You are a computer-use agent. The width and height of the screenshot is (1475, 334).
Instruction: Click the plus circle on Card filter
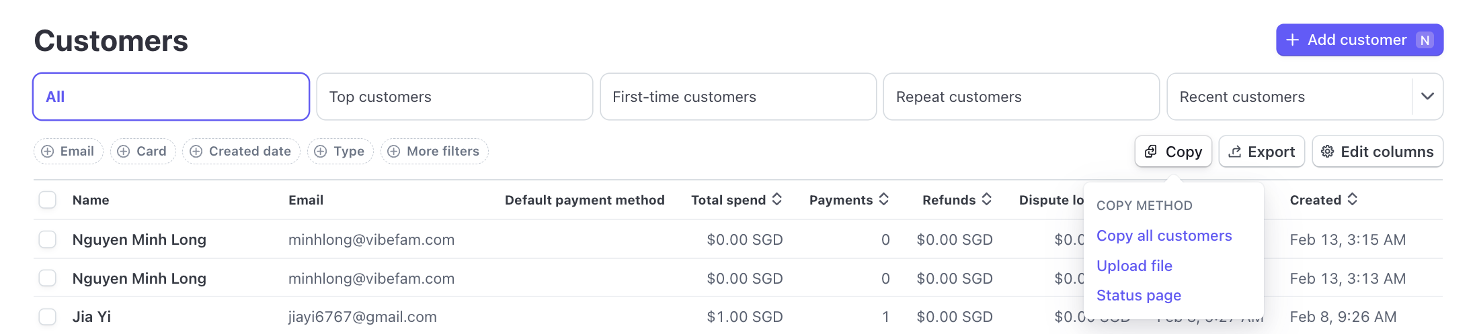point(124,152)
